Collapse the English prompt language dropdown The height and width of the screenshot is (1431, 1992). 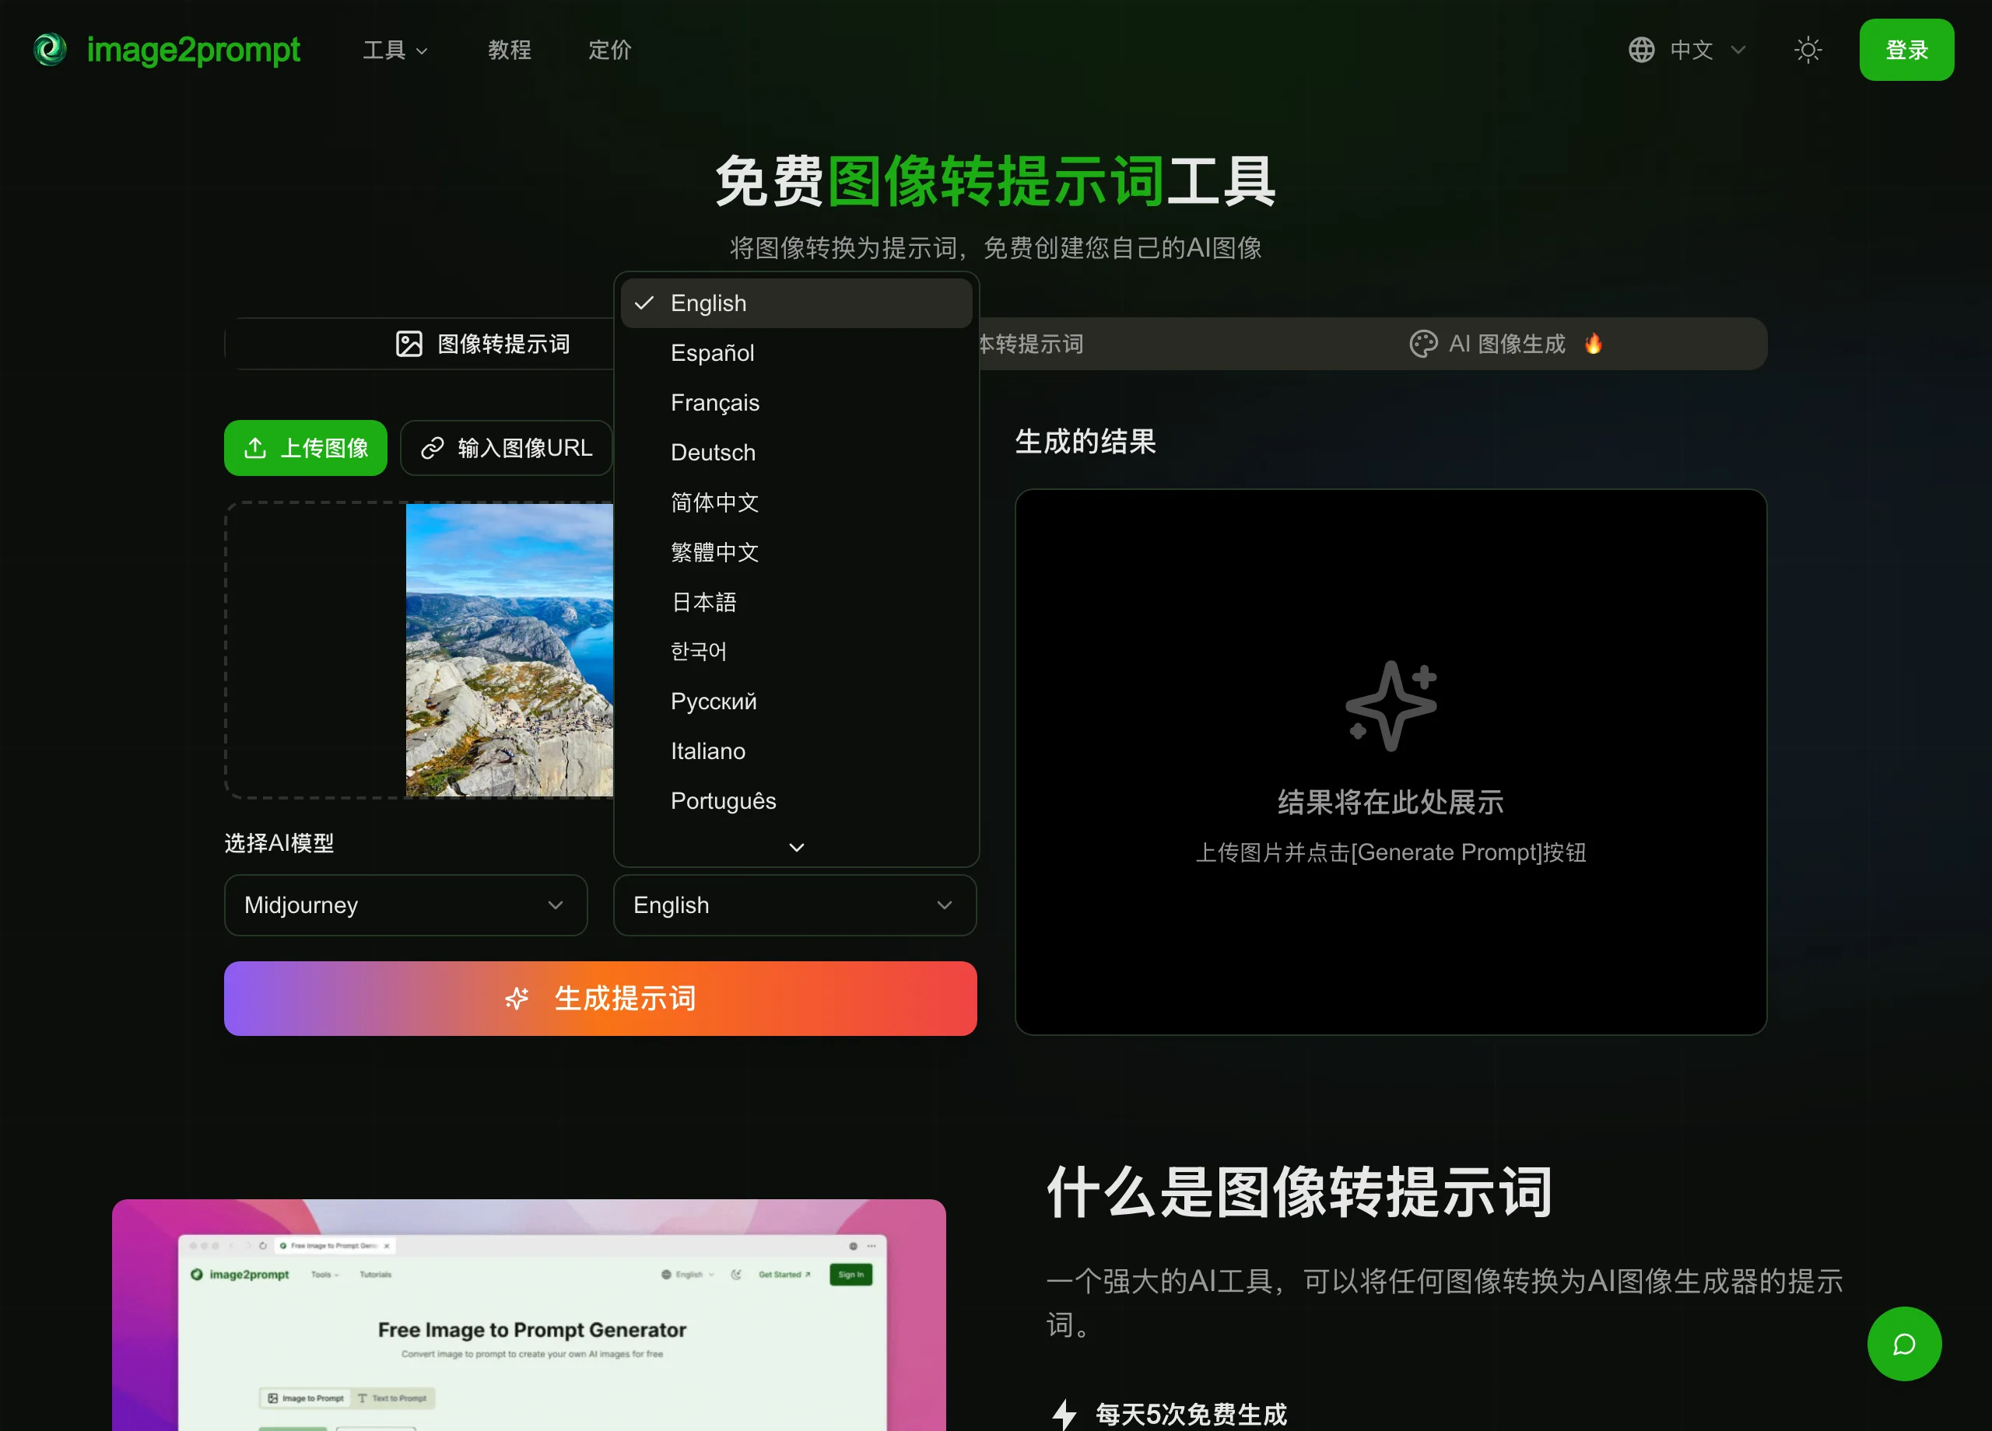794,905
